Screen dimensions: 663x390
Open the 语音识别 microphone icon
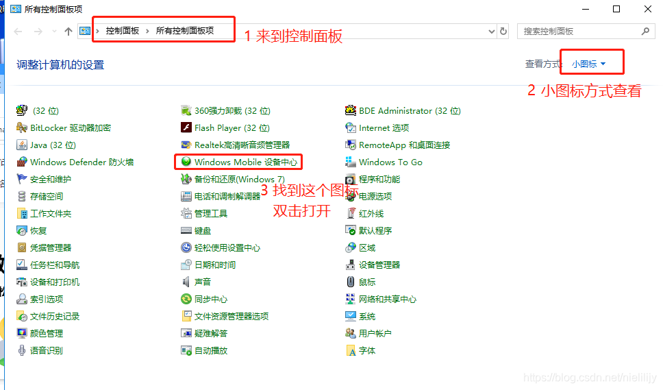coord(21,350)
